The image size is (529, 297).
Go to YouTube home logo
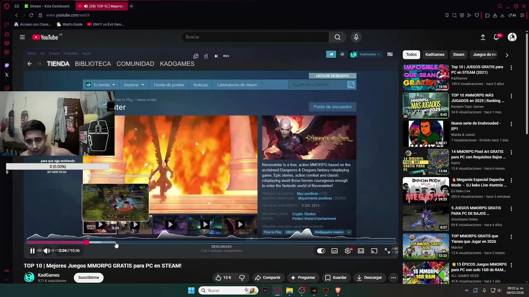click(45, 37)
